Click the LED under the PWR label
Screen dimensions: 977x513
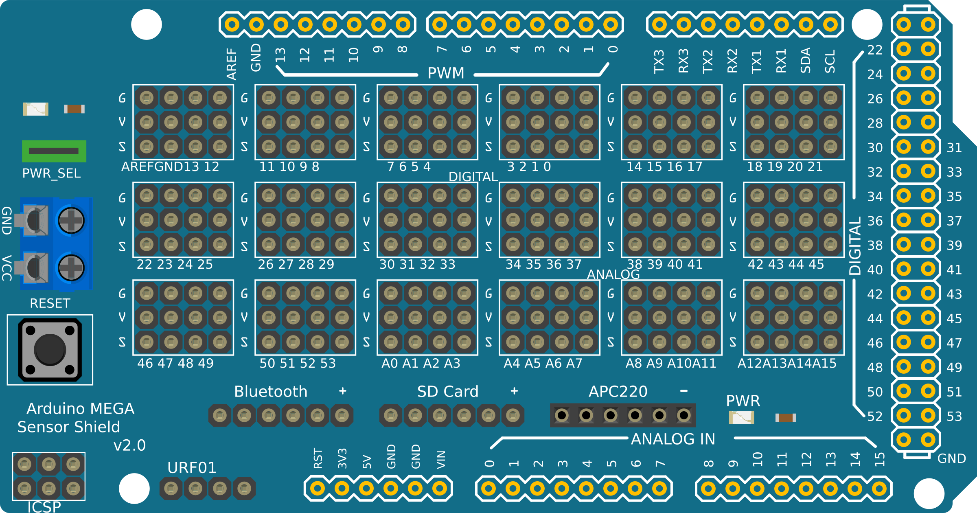click(742, 417)
